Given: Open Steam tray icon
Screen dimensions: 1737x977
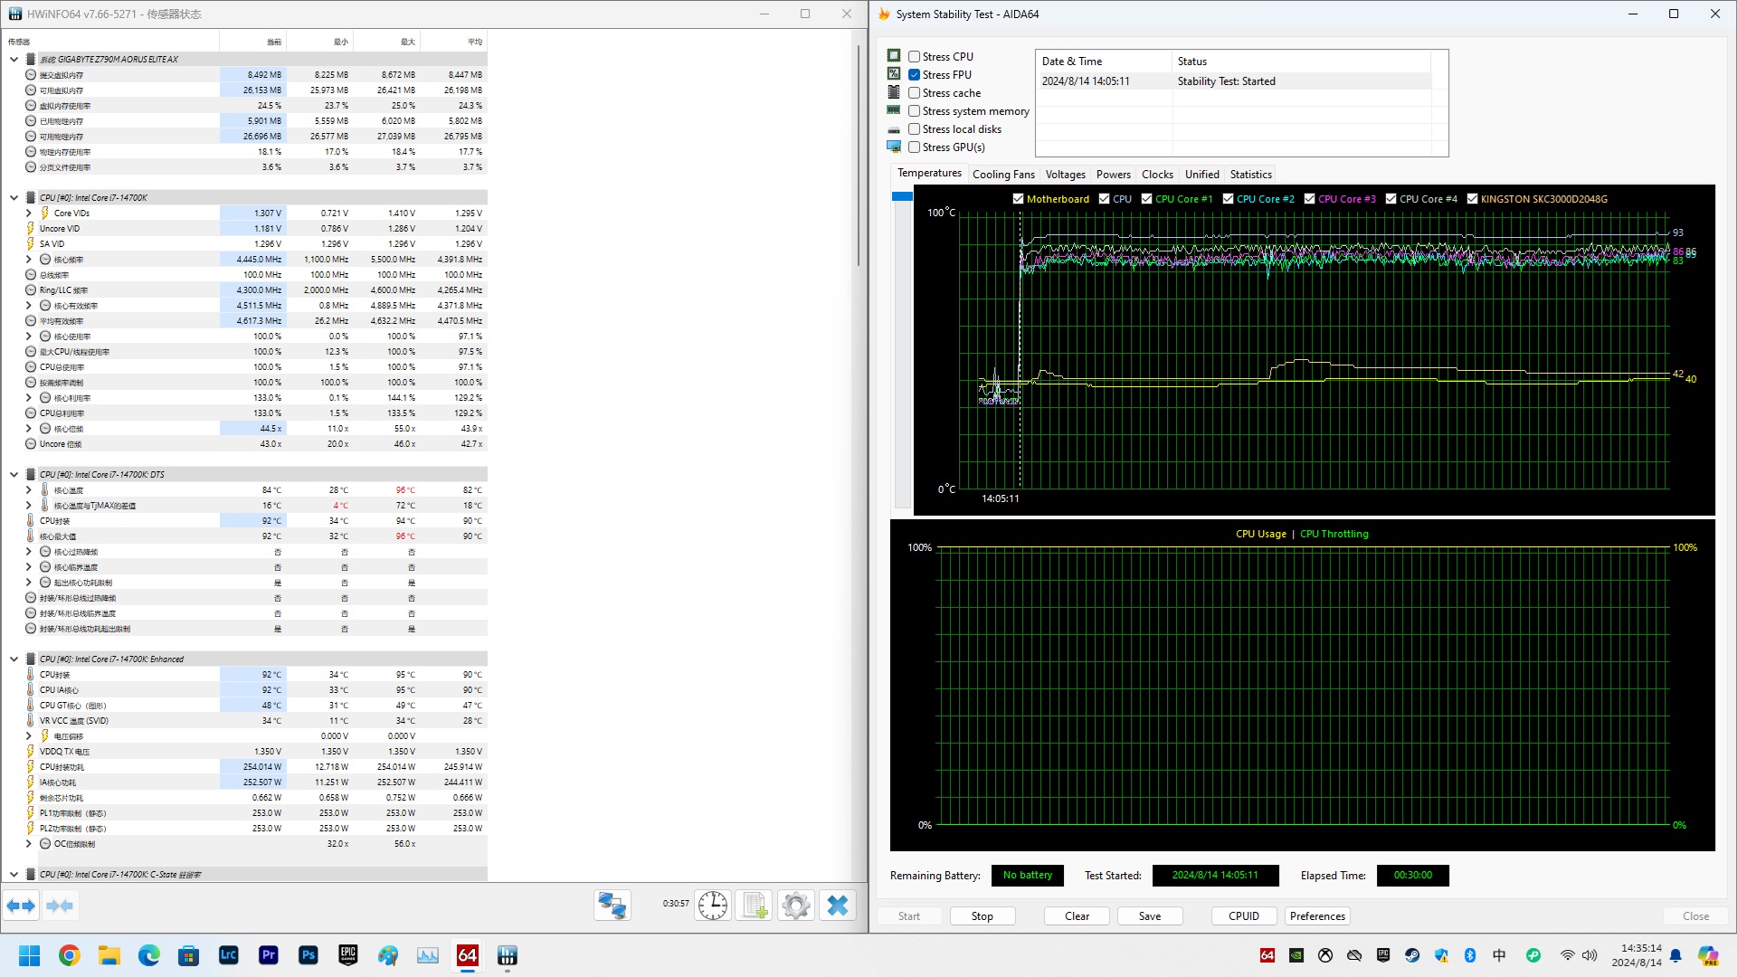Looking at the screenshot, I should (x=1412, y=955).
